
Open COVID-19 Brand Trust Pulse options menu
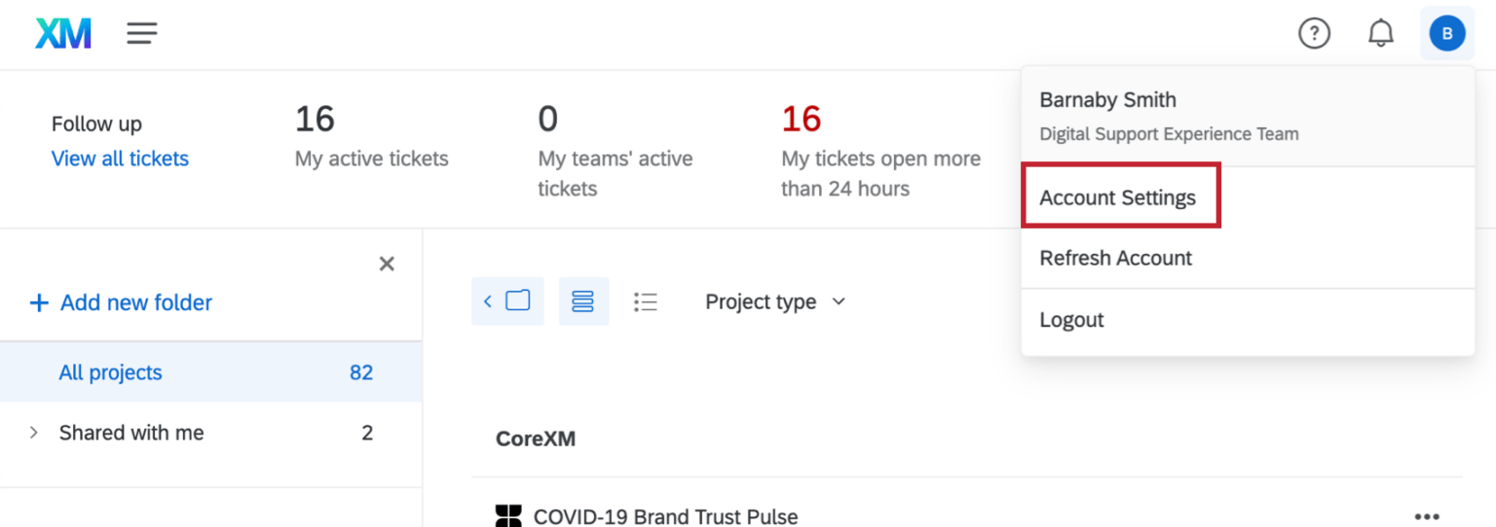[1426, 516]
